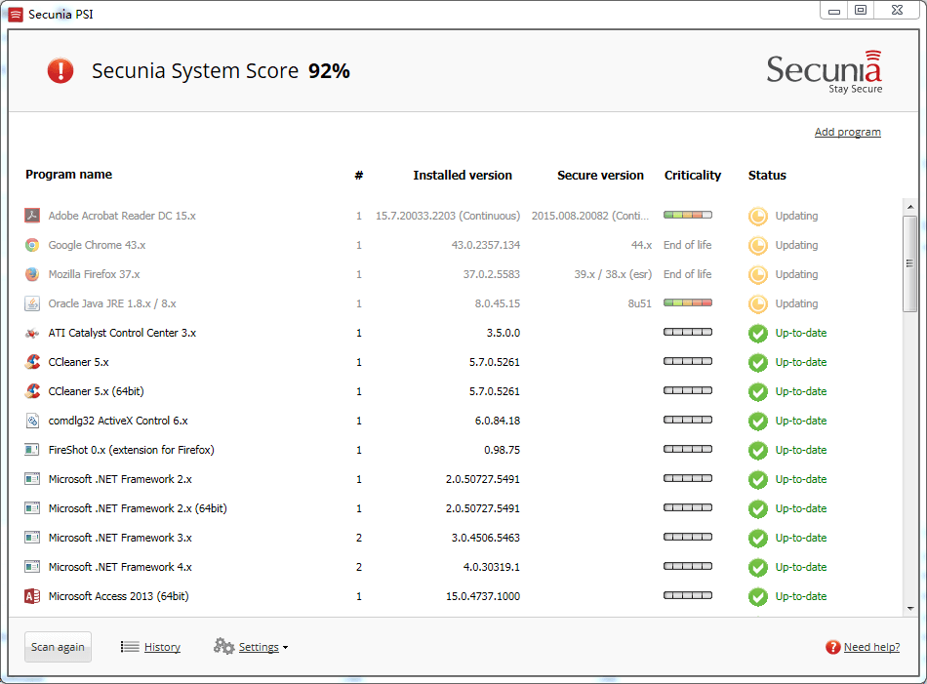927x684 pixels.
Task: Click secure version 8u51
Action: click(x=639, y=303)
